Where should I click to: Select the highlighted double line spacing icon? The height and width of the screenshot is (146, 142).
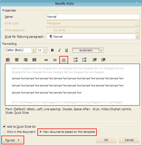(x=64, y=60)
